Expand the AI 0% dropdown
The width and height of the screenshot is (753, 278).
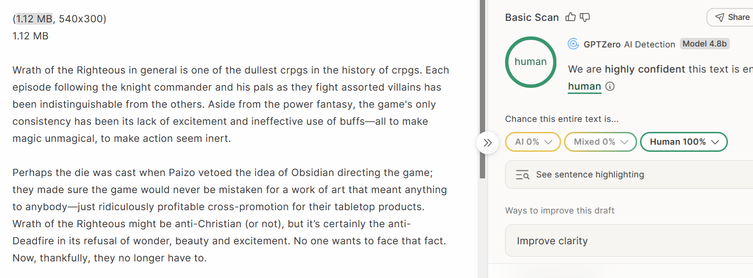pyautogui.click(x=533, y=142)
